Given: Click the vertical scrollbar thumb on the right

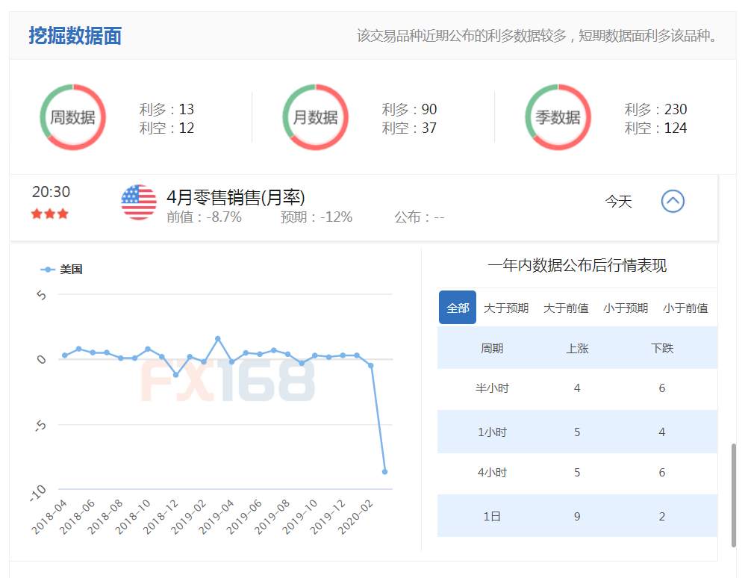Looking at the screenshot, I should pos(734,495).
